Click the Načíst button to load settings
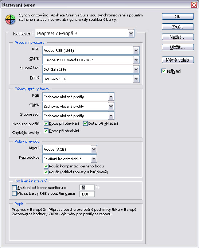Screen dimensions: 199x248 (177, 37)
